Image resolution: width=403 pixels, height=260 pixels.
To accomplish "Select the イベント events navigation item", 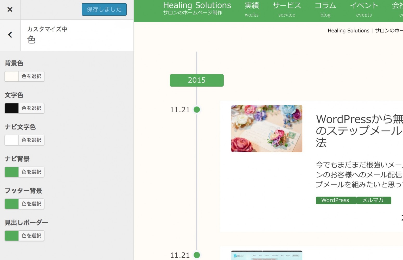I will tap(364, 10).
